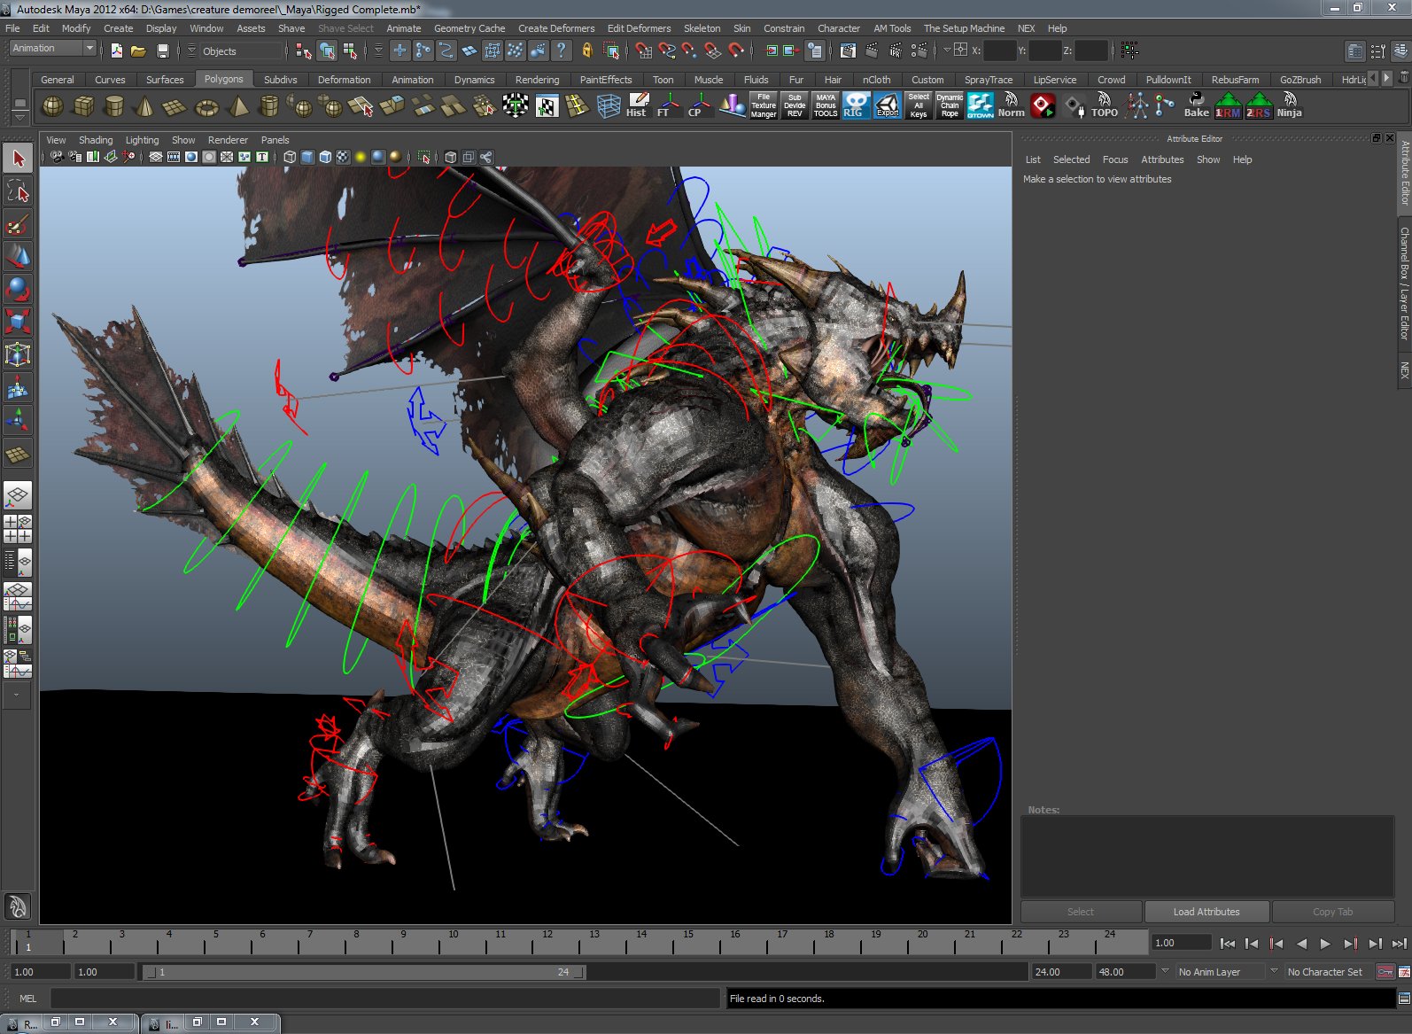Viewport: 1412px width, 1034px height.
Task: Click the Dynamic Chain Rope shelf icon
Action: click(950, 105)
